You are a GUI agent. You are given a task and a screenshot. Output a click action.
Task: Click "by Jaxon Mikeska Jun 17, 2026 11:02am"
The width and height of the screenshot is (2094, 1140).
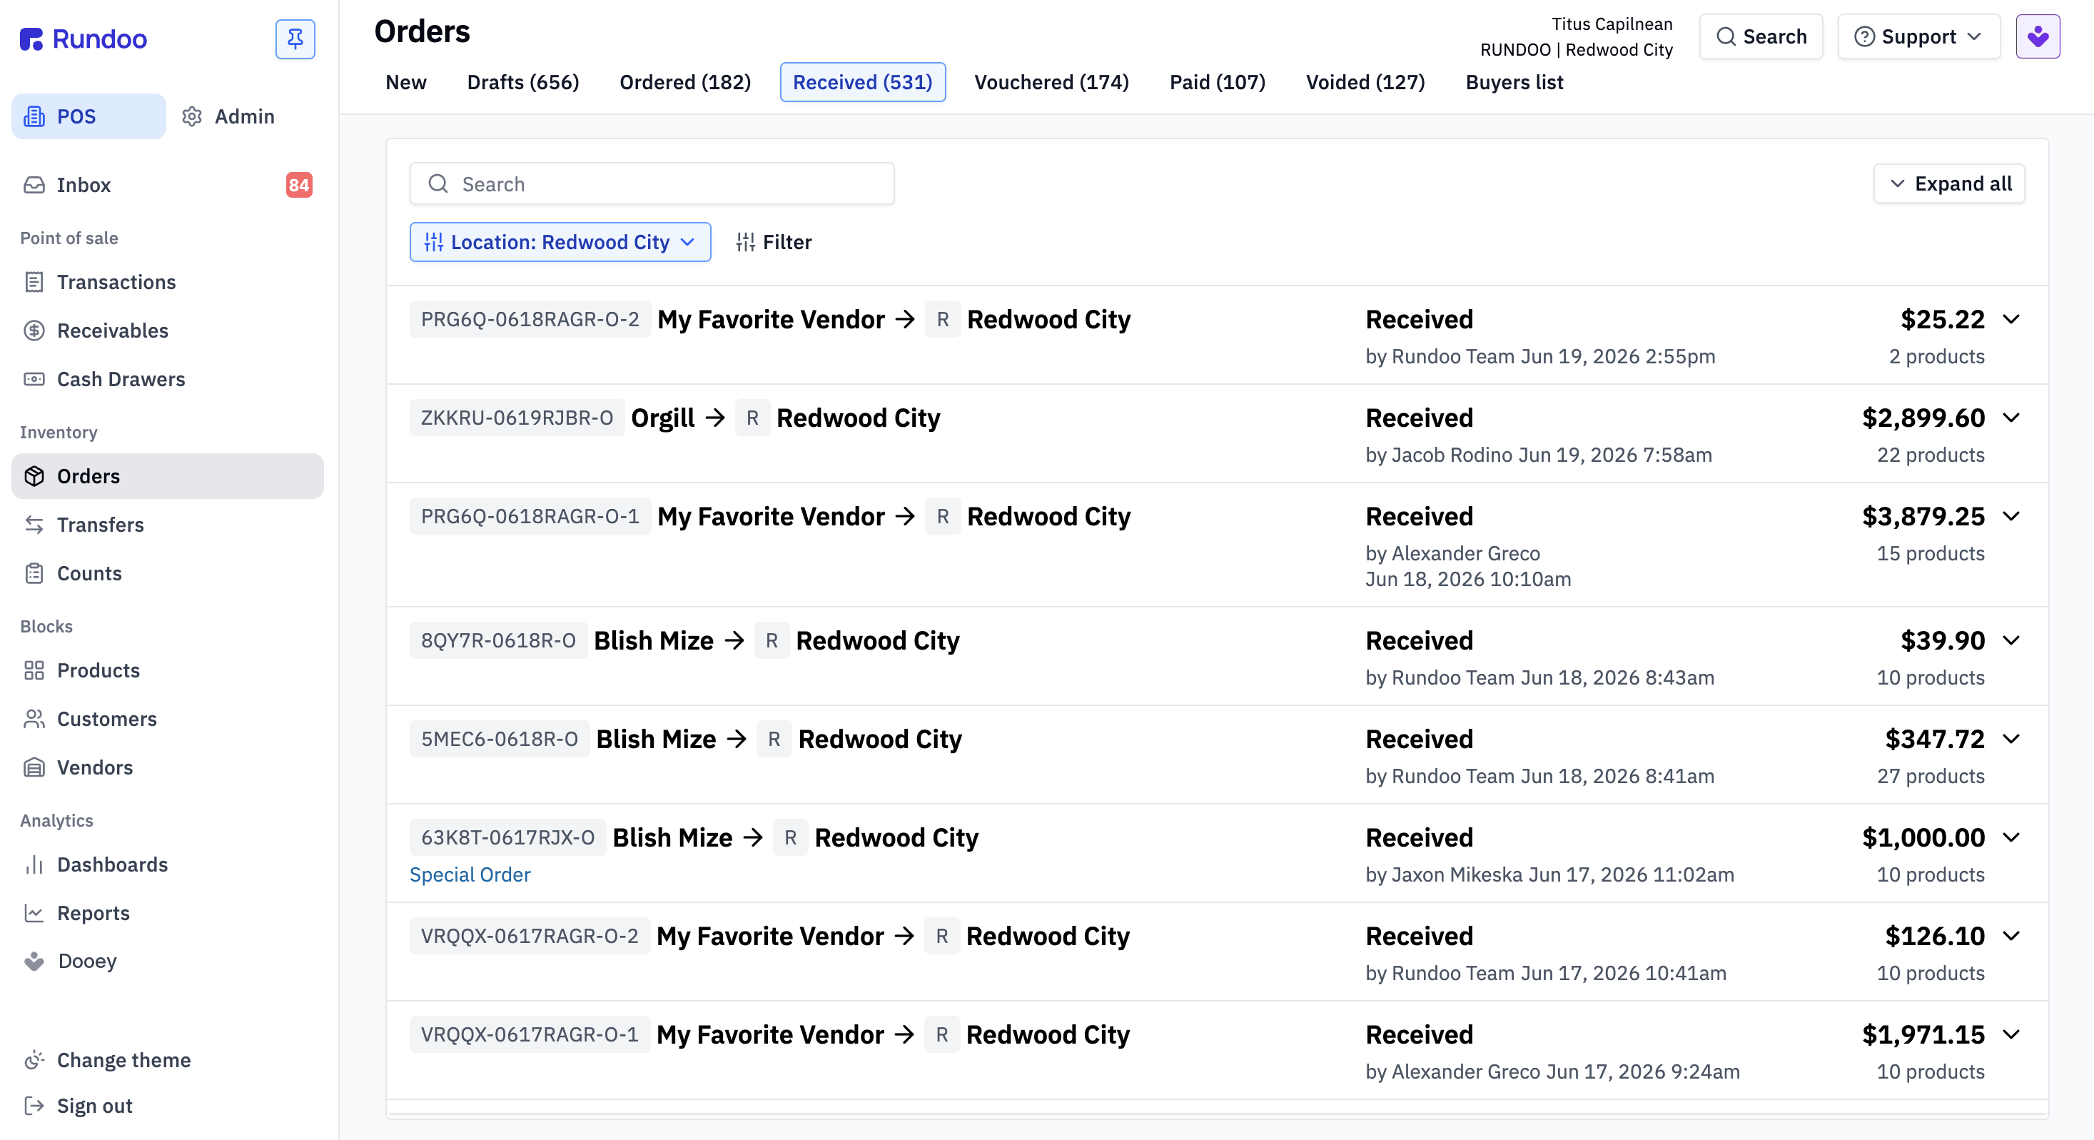(x=1549, y=874)
